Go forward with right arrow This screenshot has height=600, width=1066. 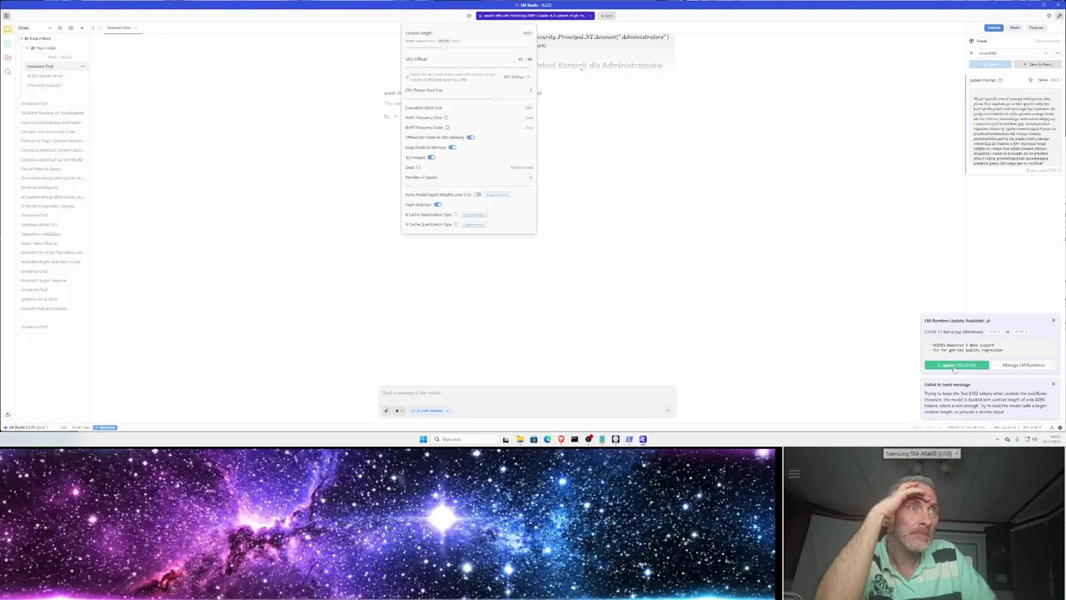100,27
